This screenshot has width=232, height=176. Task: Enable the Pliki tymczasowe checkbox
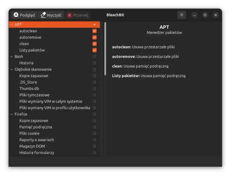click(94, 95)
